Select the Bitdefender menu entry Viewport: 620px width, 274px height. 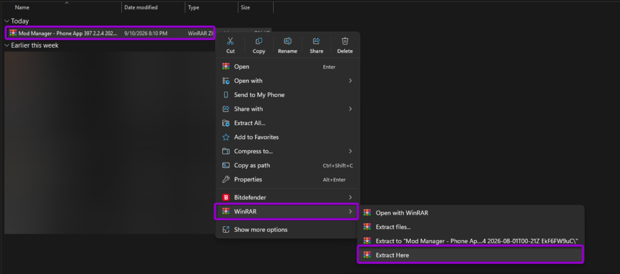click(x=288, y=197)
